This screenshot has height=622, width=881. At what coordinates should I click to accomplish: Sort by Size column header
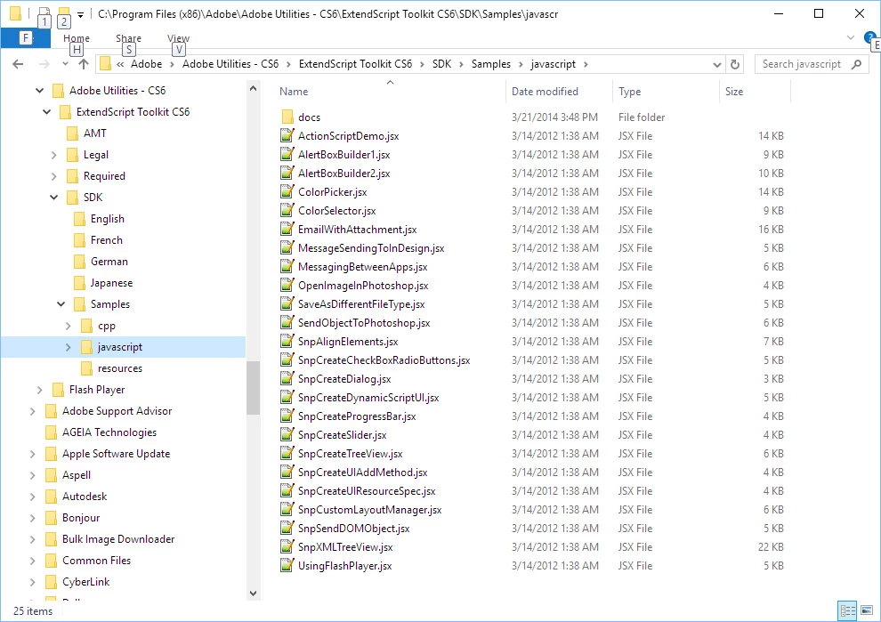pyautogui.click(x=734, y=91)
